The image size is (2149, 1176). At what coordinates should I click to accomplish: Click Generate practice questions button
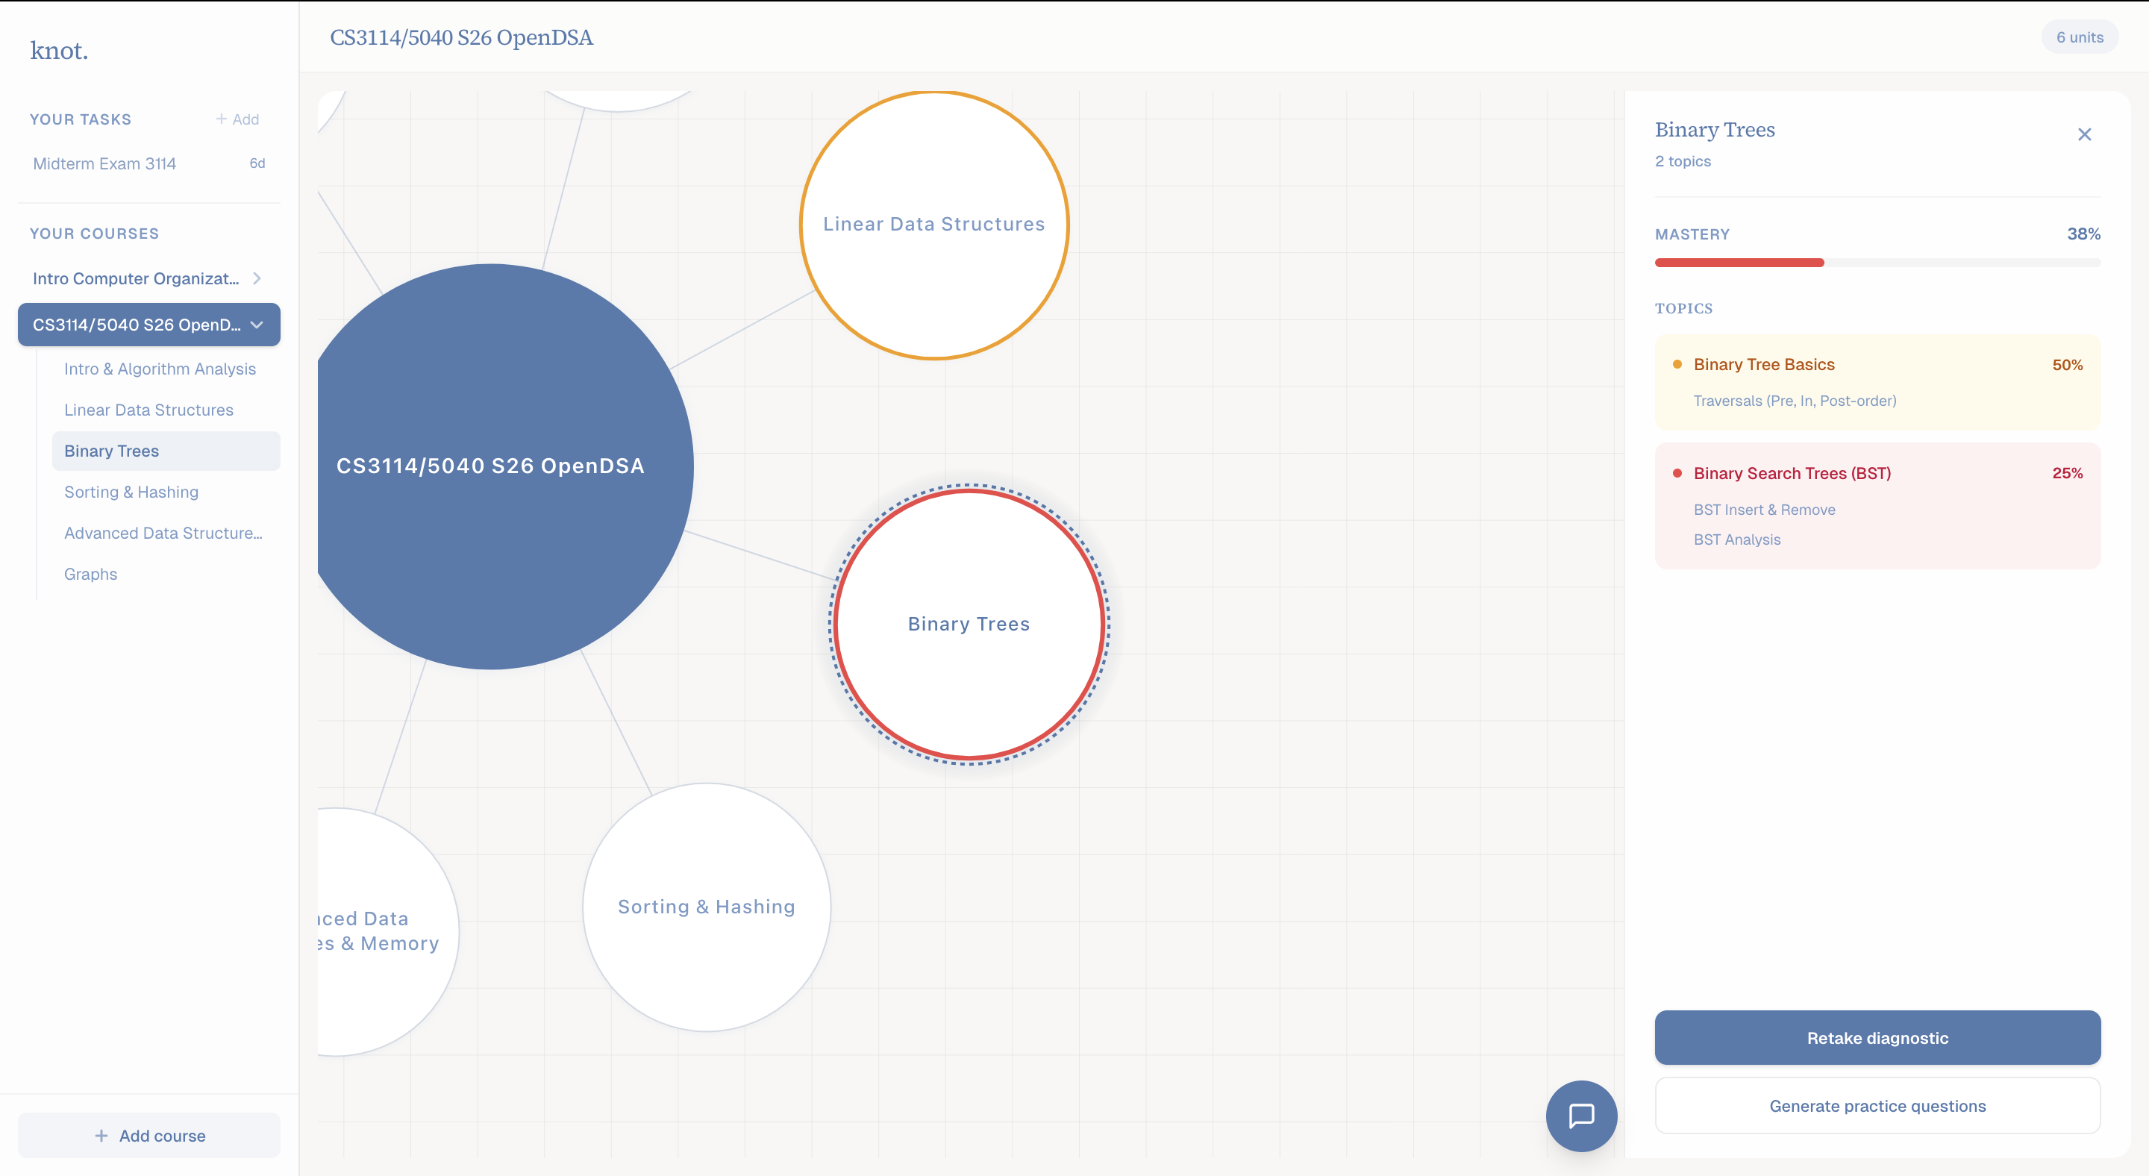(1877, 1106)
